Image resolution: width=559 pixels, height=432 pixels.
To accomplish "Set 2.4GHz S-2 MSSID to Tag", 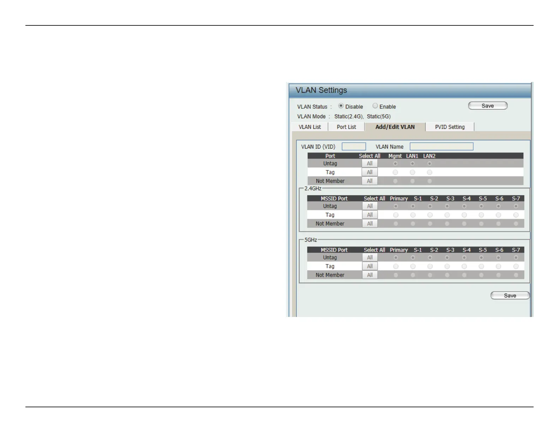I will tap(430, 215).
